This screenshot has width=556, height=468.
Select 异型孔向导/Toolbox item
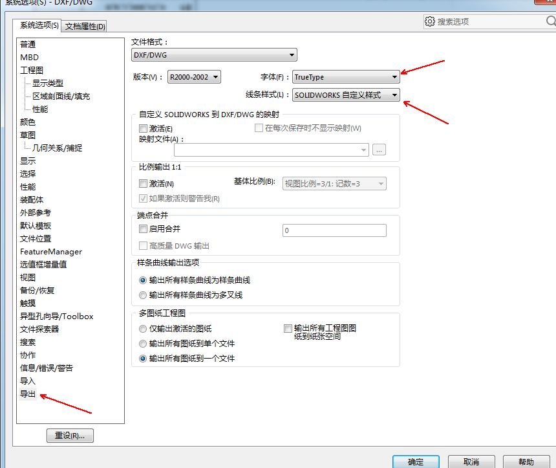click(x=57, y=317)
